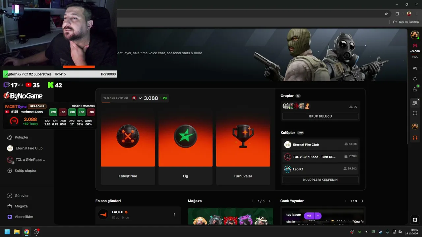Open File Explorer from taskbar
This screenshot has height=237, width=422.
(16, 232)
